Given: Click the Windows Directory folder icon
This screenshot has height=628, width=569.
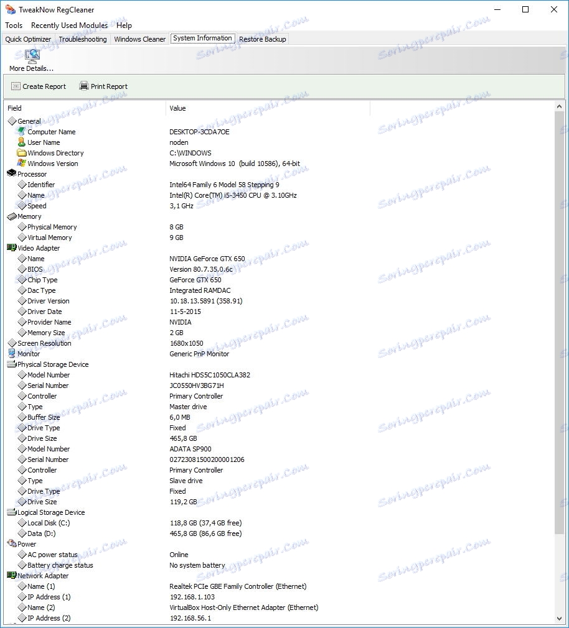Looking at the screenshot, I should pyautogui.click(x=22, y=152).
